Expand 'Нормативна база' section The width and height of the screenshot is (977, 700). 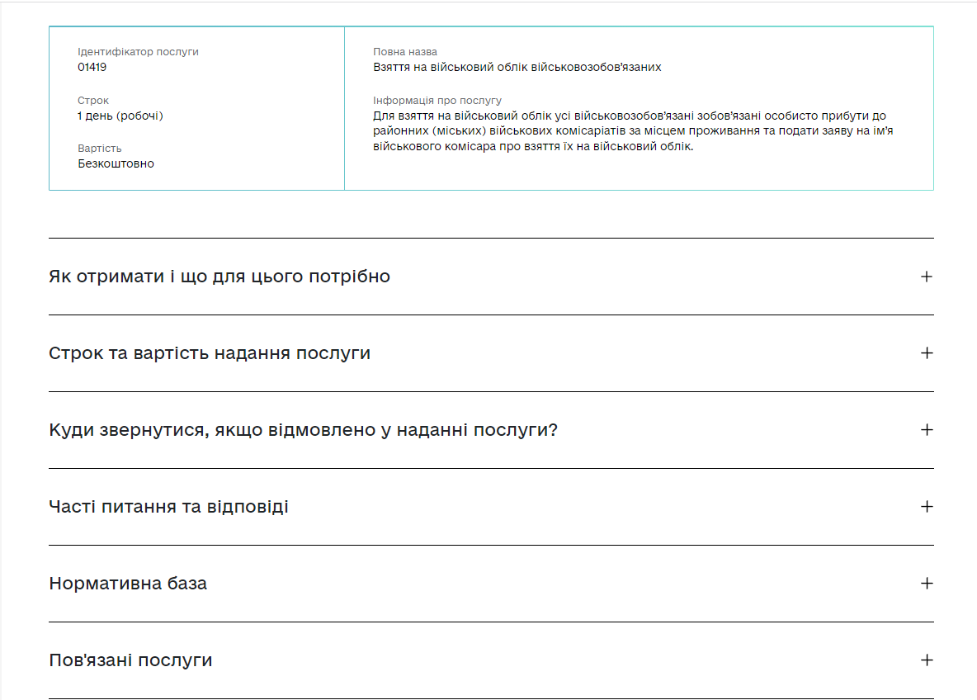click(x=491, y=584)
